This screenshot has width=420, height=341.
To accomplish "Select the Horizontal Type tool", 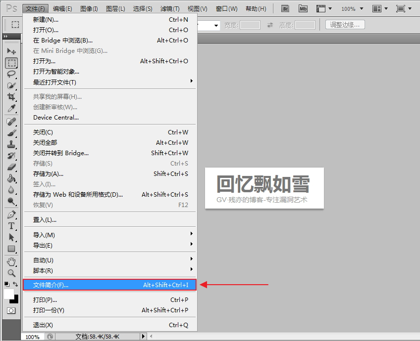I will pyautogui.click(x=11, y=226).
